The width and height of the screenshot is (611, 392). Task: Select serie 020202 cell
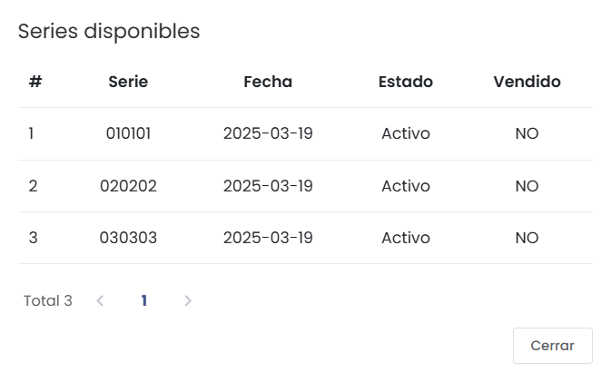click(128, 186)
